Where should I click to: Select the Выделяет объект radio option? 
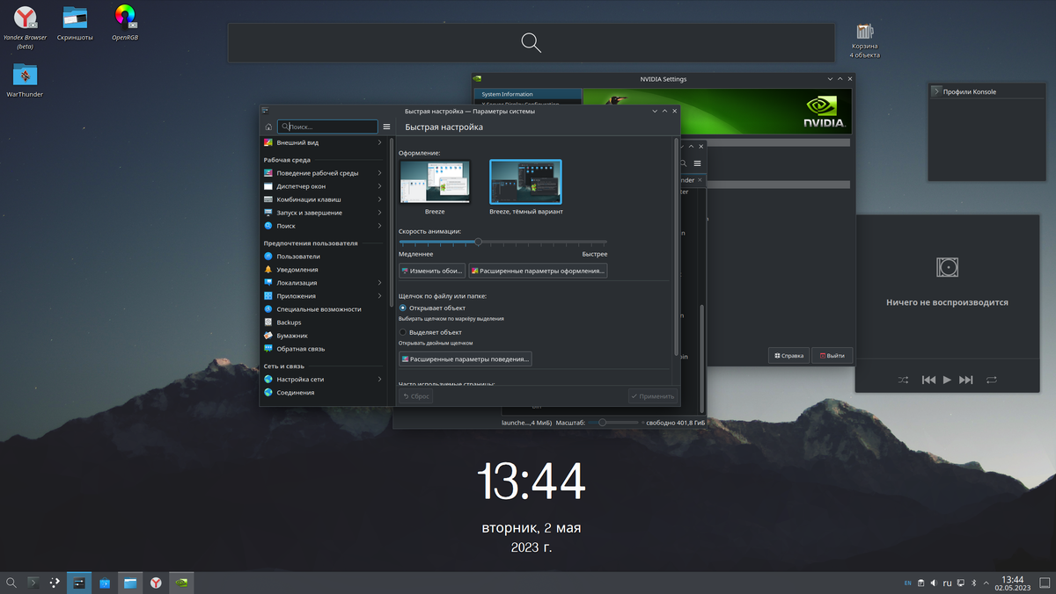pyautogui.click(x=403, y=333)
